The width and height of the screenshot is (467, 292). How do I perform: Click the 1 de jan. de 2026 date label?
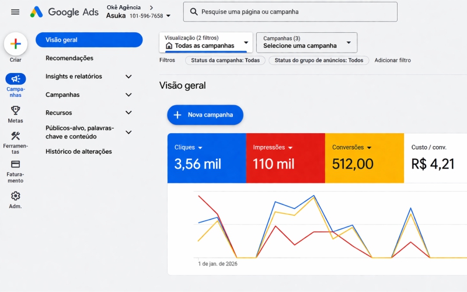tap(218, 264)
